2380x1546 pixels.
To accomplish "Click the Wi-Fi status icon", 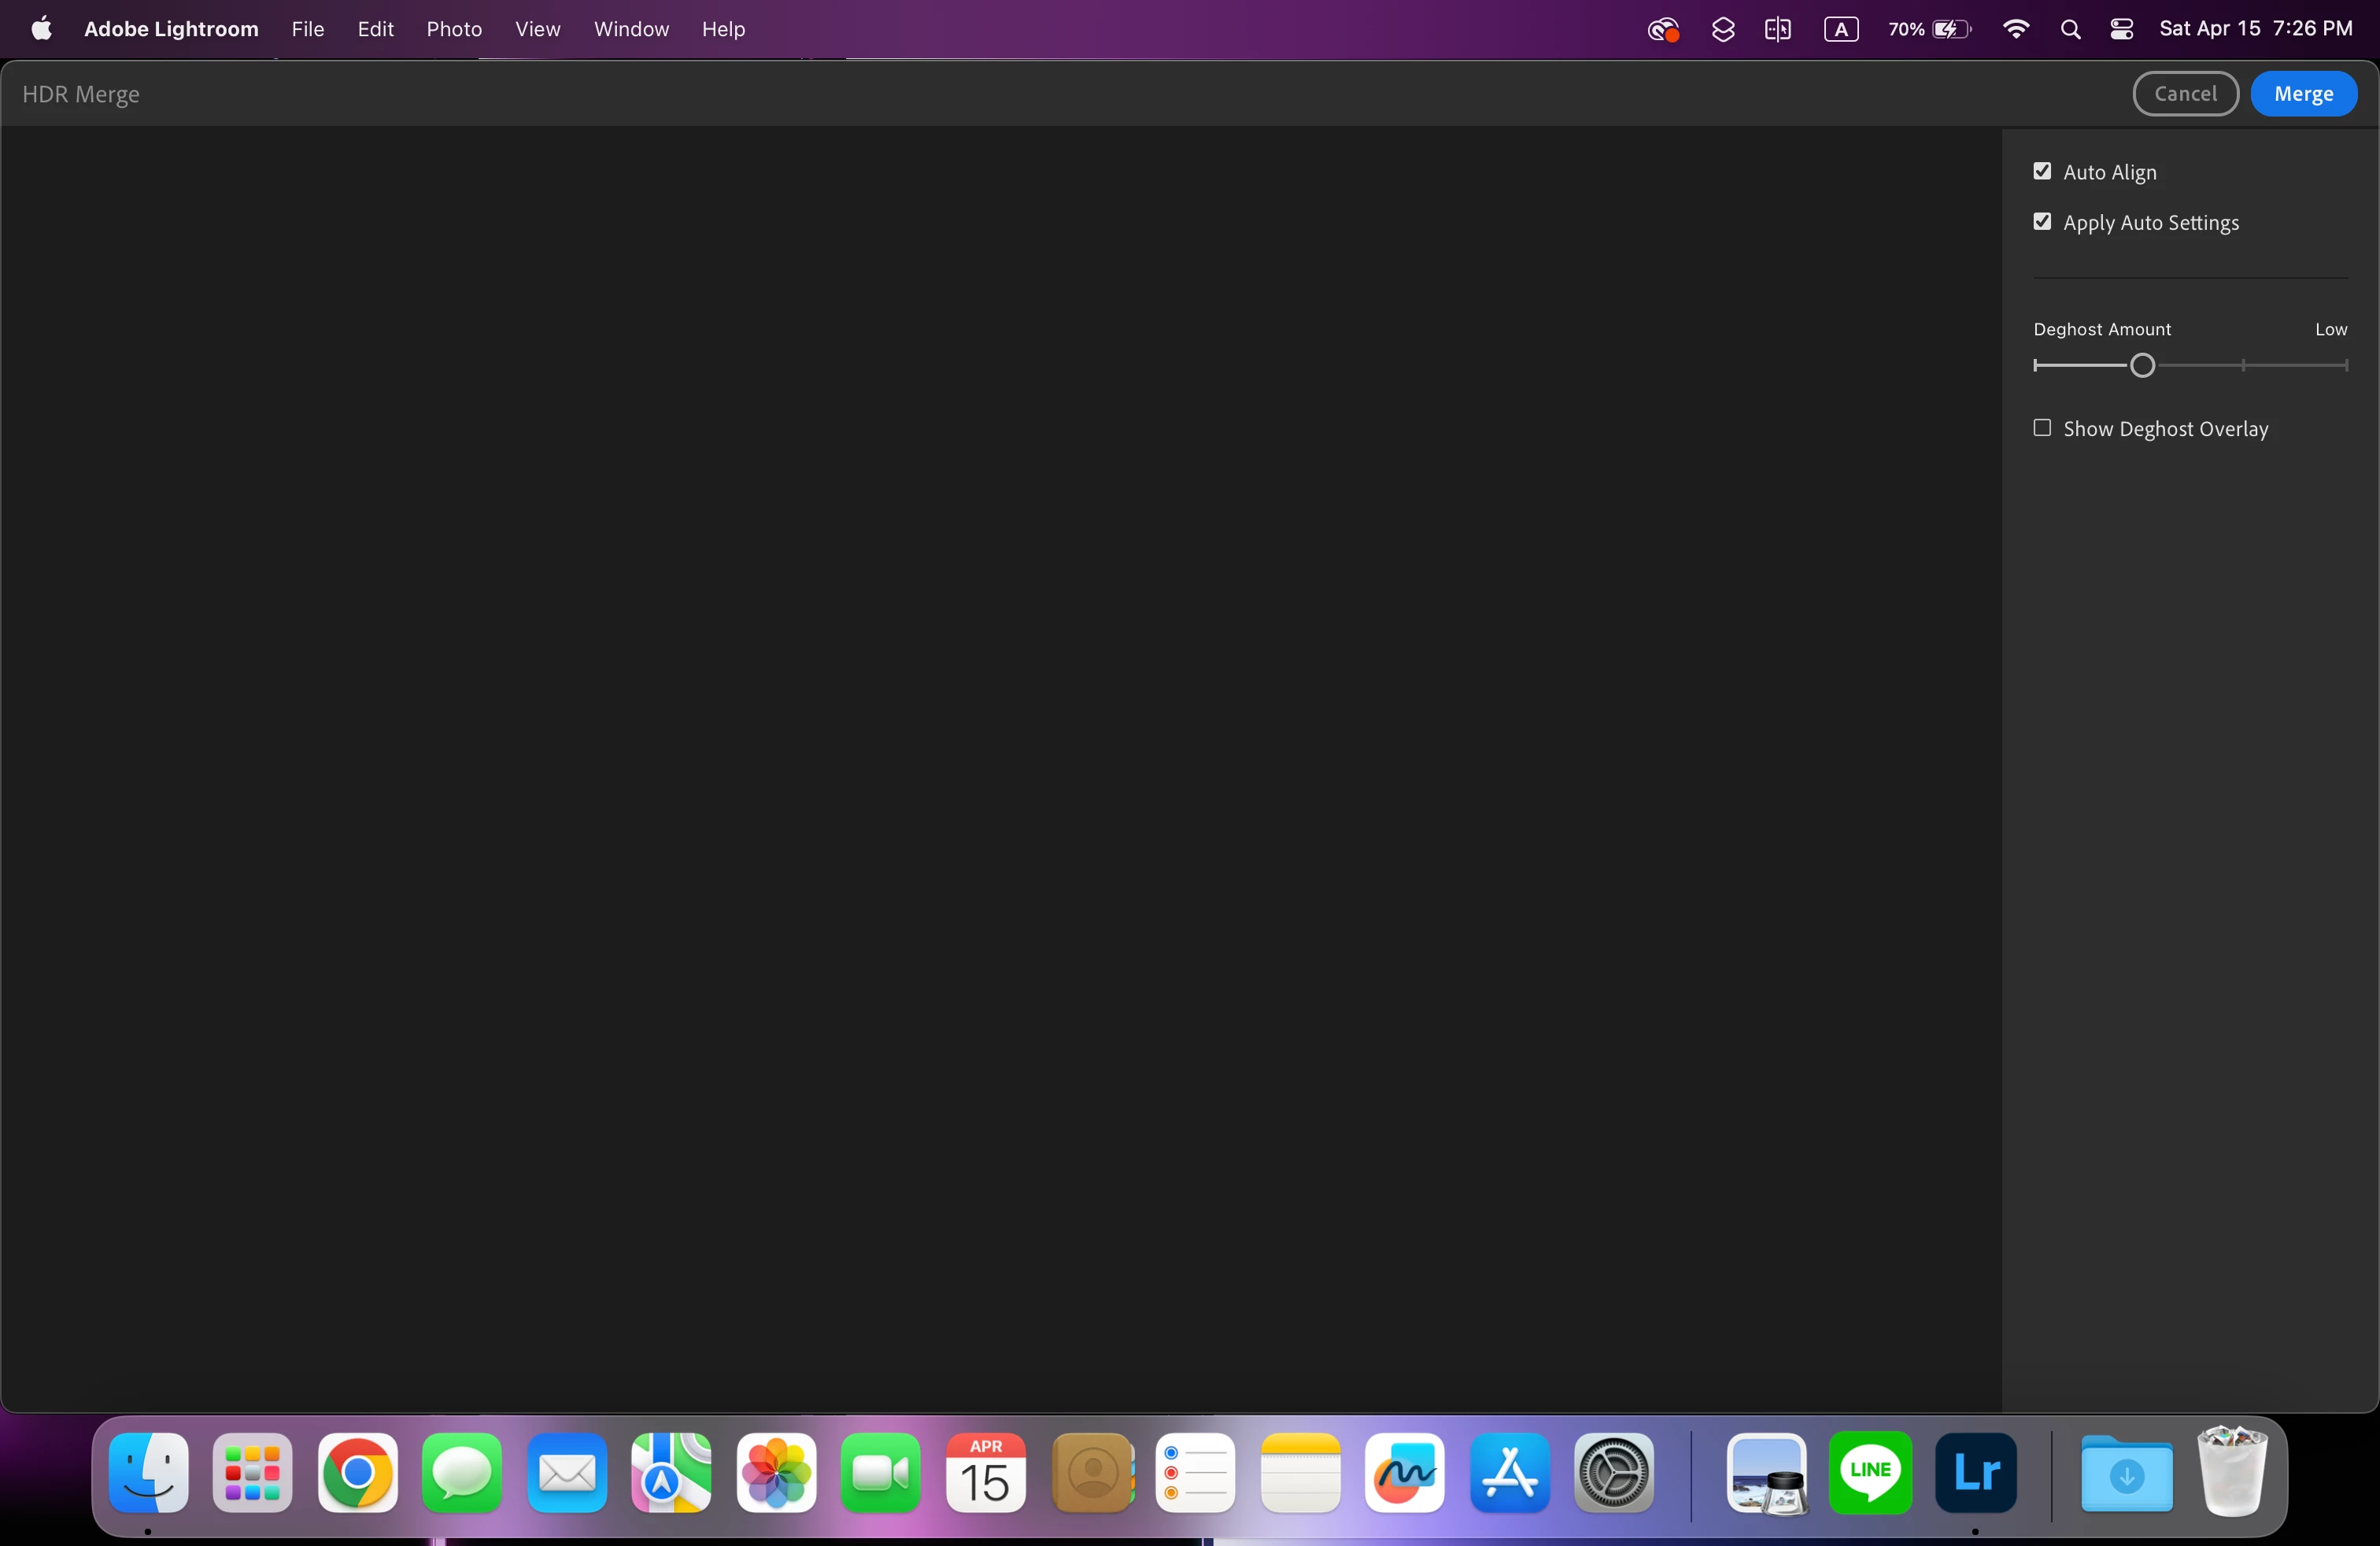I will click(x=2016, y=30).
